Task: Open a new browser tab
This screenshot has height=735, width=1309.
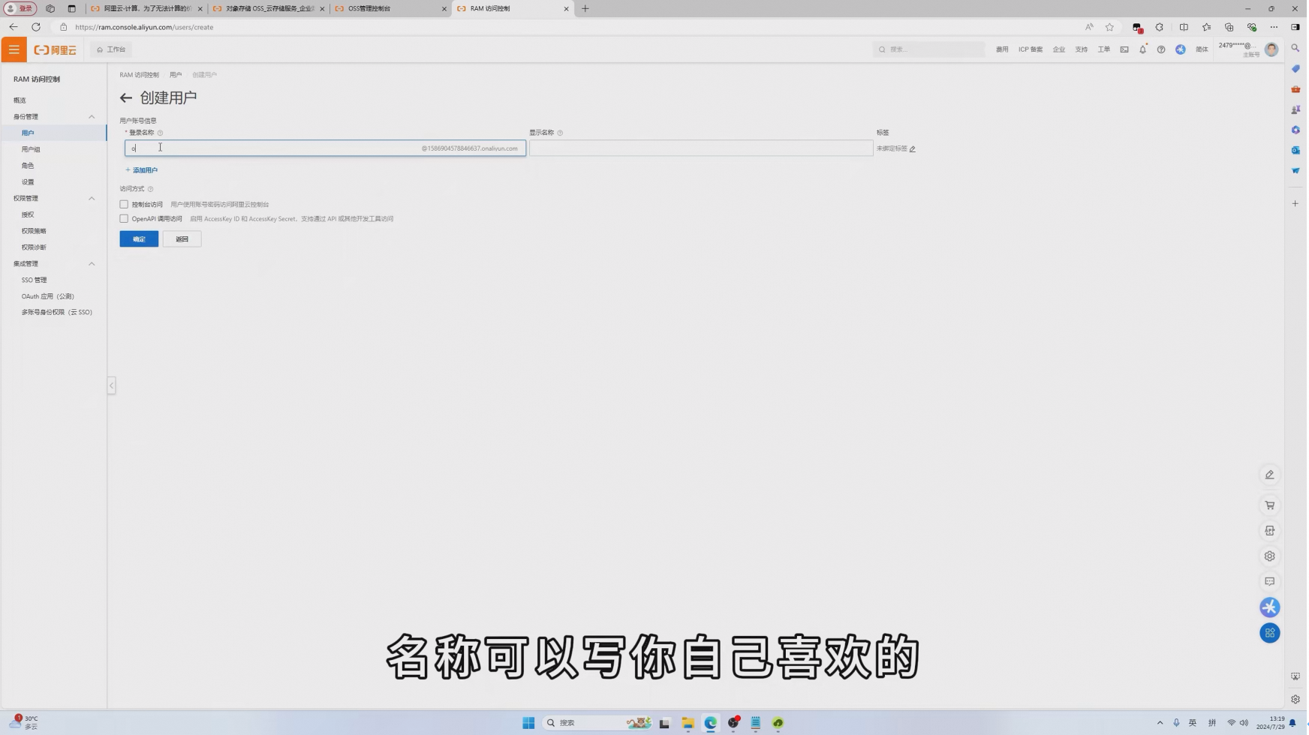Action: (x=585, y=9)
